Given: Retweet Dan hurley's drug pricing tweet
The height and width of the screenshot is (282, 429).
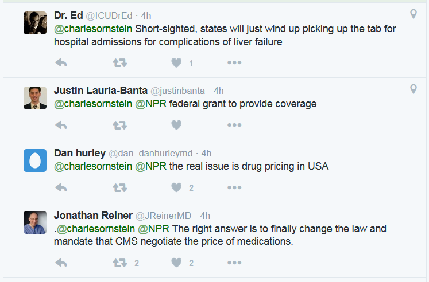Looking at the screenshot, I should pyautogui.click(x=119, y=187).
